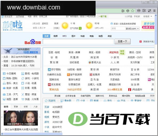Image resolution: width=158 pixels, height=136 pixels.
Task: Click the 主页修复 top link
Action: click(20, 17)
